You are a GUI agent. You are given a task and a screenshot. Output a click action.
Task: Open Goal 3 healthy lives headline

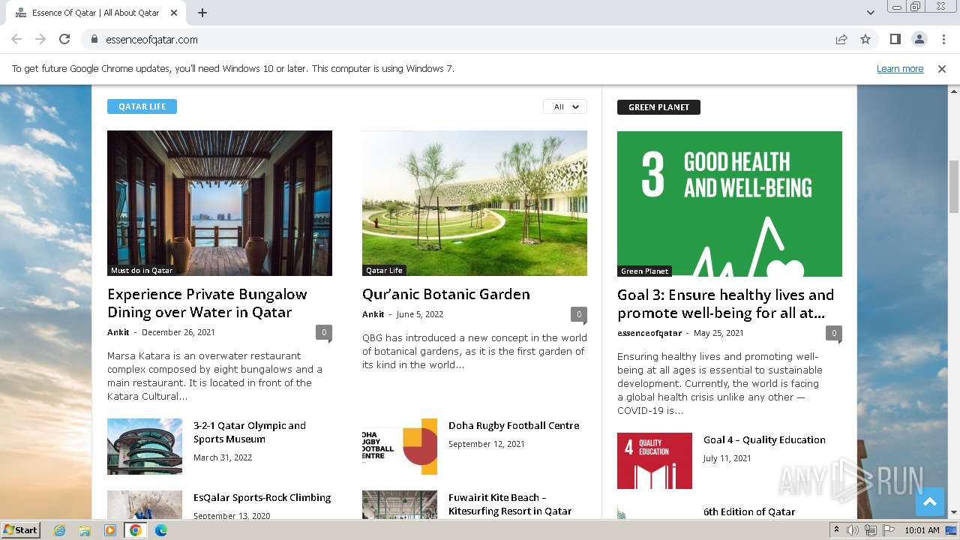pyautogui.click(x=725, y=304)
